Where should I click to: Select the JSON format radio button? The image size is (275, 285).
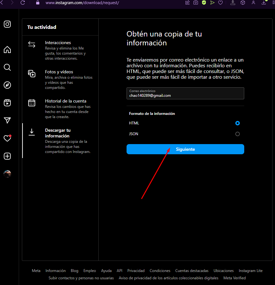pyautogui.click(x=237, y=134)
